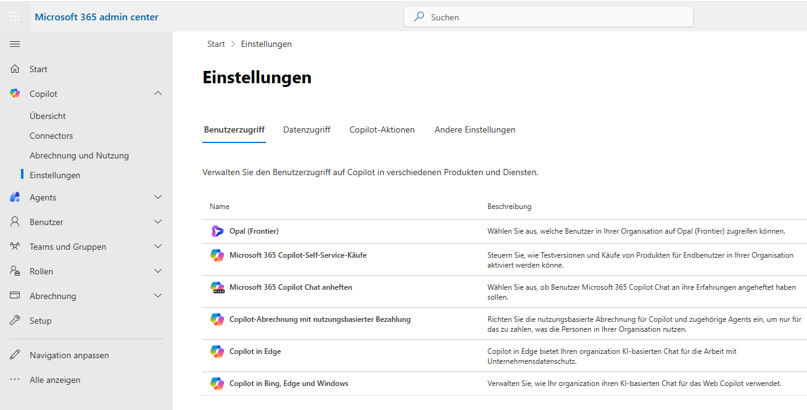Click the Agents icon in sidebar
The height and width of the screenshot is (410, 807).
[15, 197]
